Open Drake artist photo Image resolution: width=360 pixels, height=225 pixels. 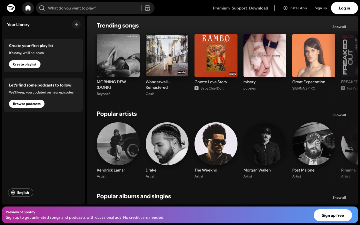coord(167,144)
